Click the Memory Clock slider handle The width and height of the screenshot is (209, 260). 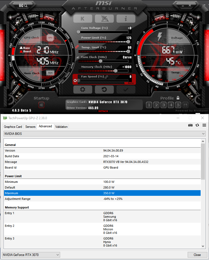pyautogui.click(x=116, y=71)
